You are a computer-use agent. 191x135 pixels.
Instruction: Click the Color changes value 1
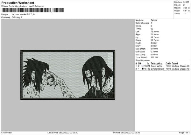click(151, 23)
